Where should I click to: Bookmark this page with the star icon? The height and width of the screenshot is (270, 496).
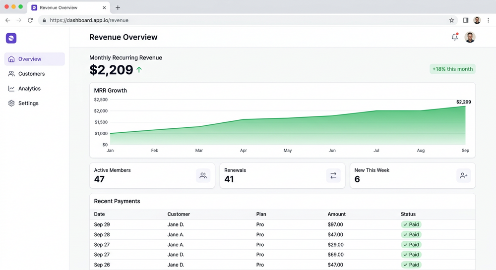click(451, 20)
